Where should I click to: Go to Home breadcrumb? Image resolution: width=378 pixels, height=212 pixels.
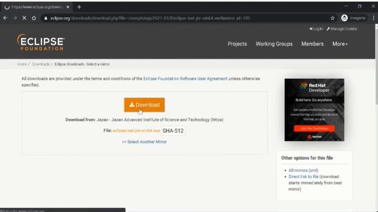(x=22, y=64)
